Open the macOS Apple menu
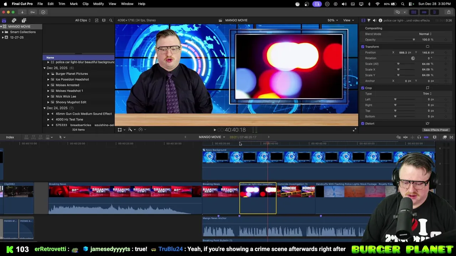This screenshot has width=456, height=256. [5, 4]
